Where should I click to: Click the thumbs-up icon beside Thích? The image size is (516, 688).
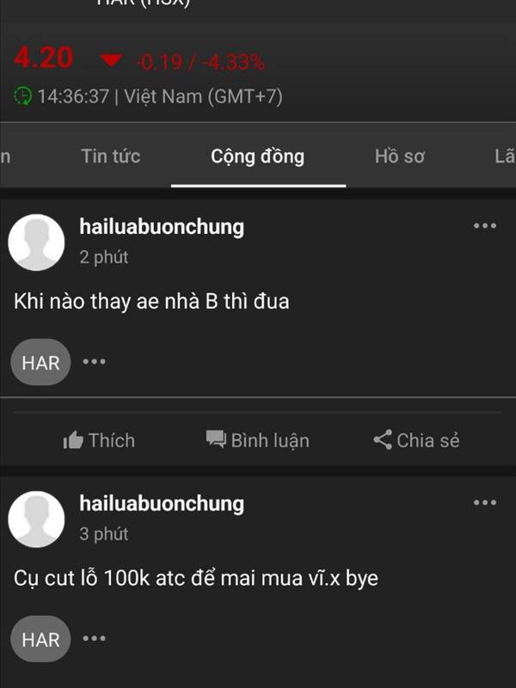73,440
